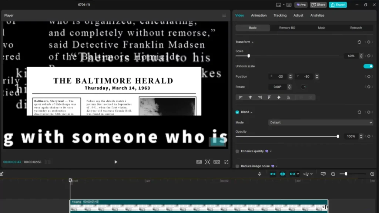Add a keyframe for Transform

coord(369,42)
